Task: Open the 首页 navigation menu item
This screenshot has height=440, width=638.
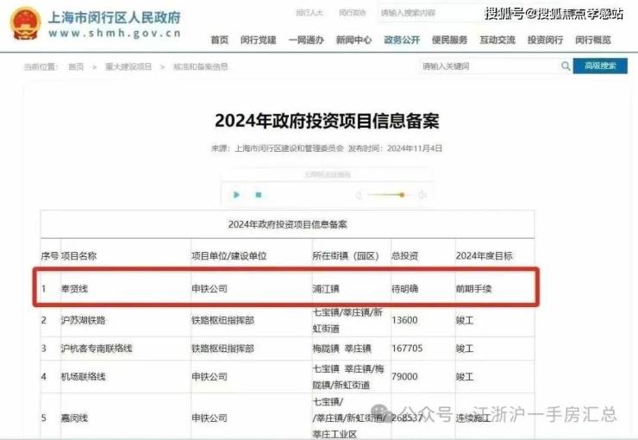Action: point(220,41)
